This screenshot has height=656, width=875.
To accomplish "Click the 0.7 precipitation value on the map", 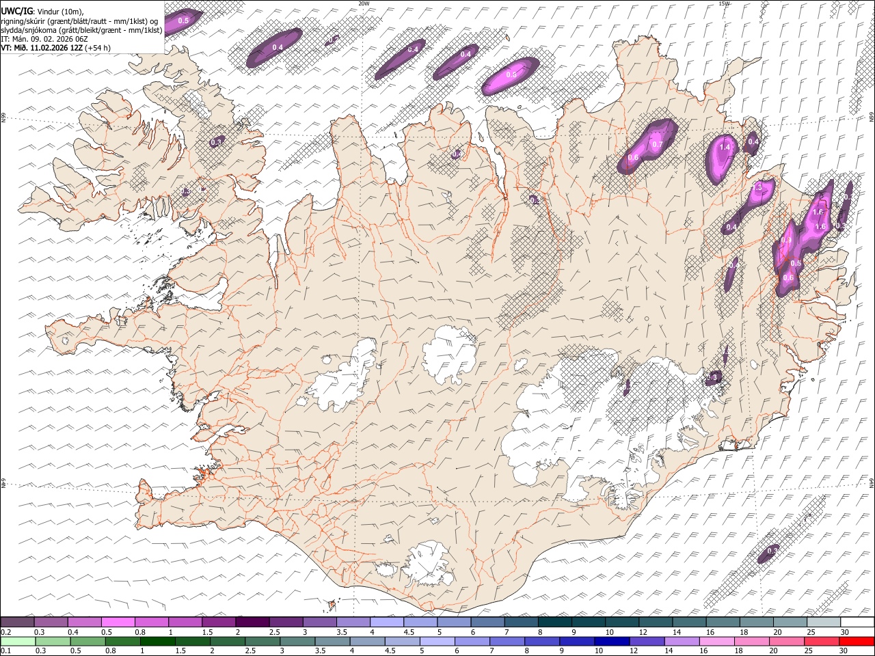I will tap(657, 144).
